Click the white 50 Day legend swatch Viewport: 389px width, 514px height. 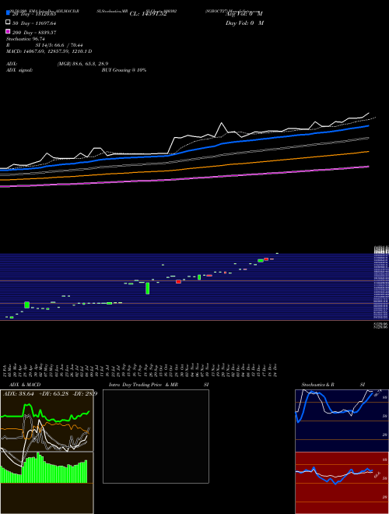(8, 23)
